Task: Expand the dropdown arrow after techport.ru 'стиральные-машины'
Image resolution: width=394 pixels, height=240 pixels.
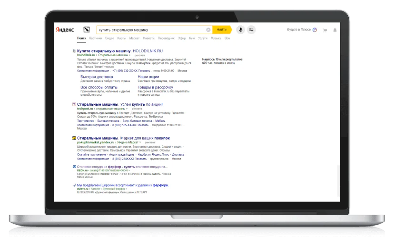Action: [x=127, y=109]
